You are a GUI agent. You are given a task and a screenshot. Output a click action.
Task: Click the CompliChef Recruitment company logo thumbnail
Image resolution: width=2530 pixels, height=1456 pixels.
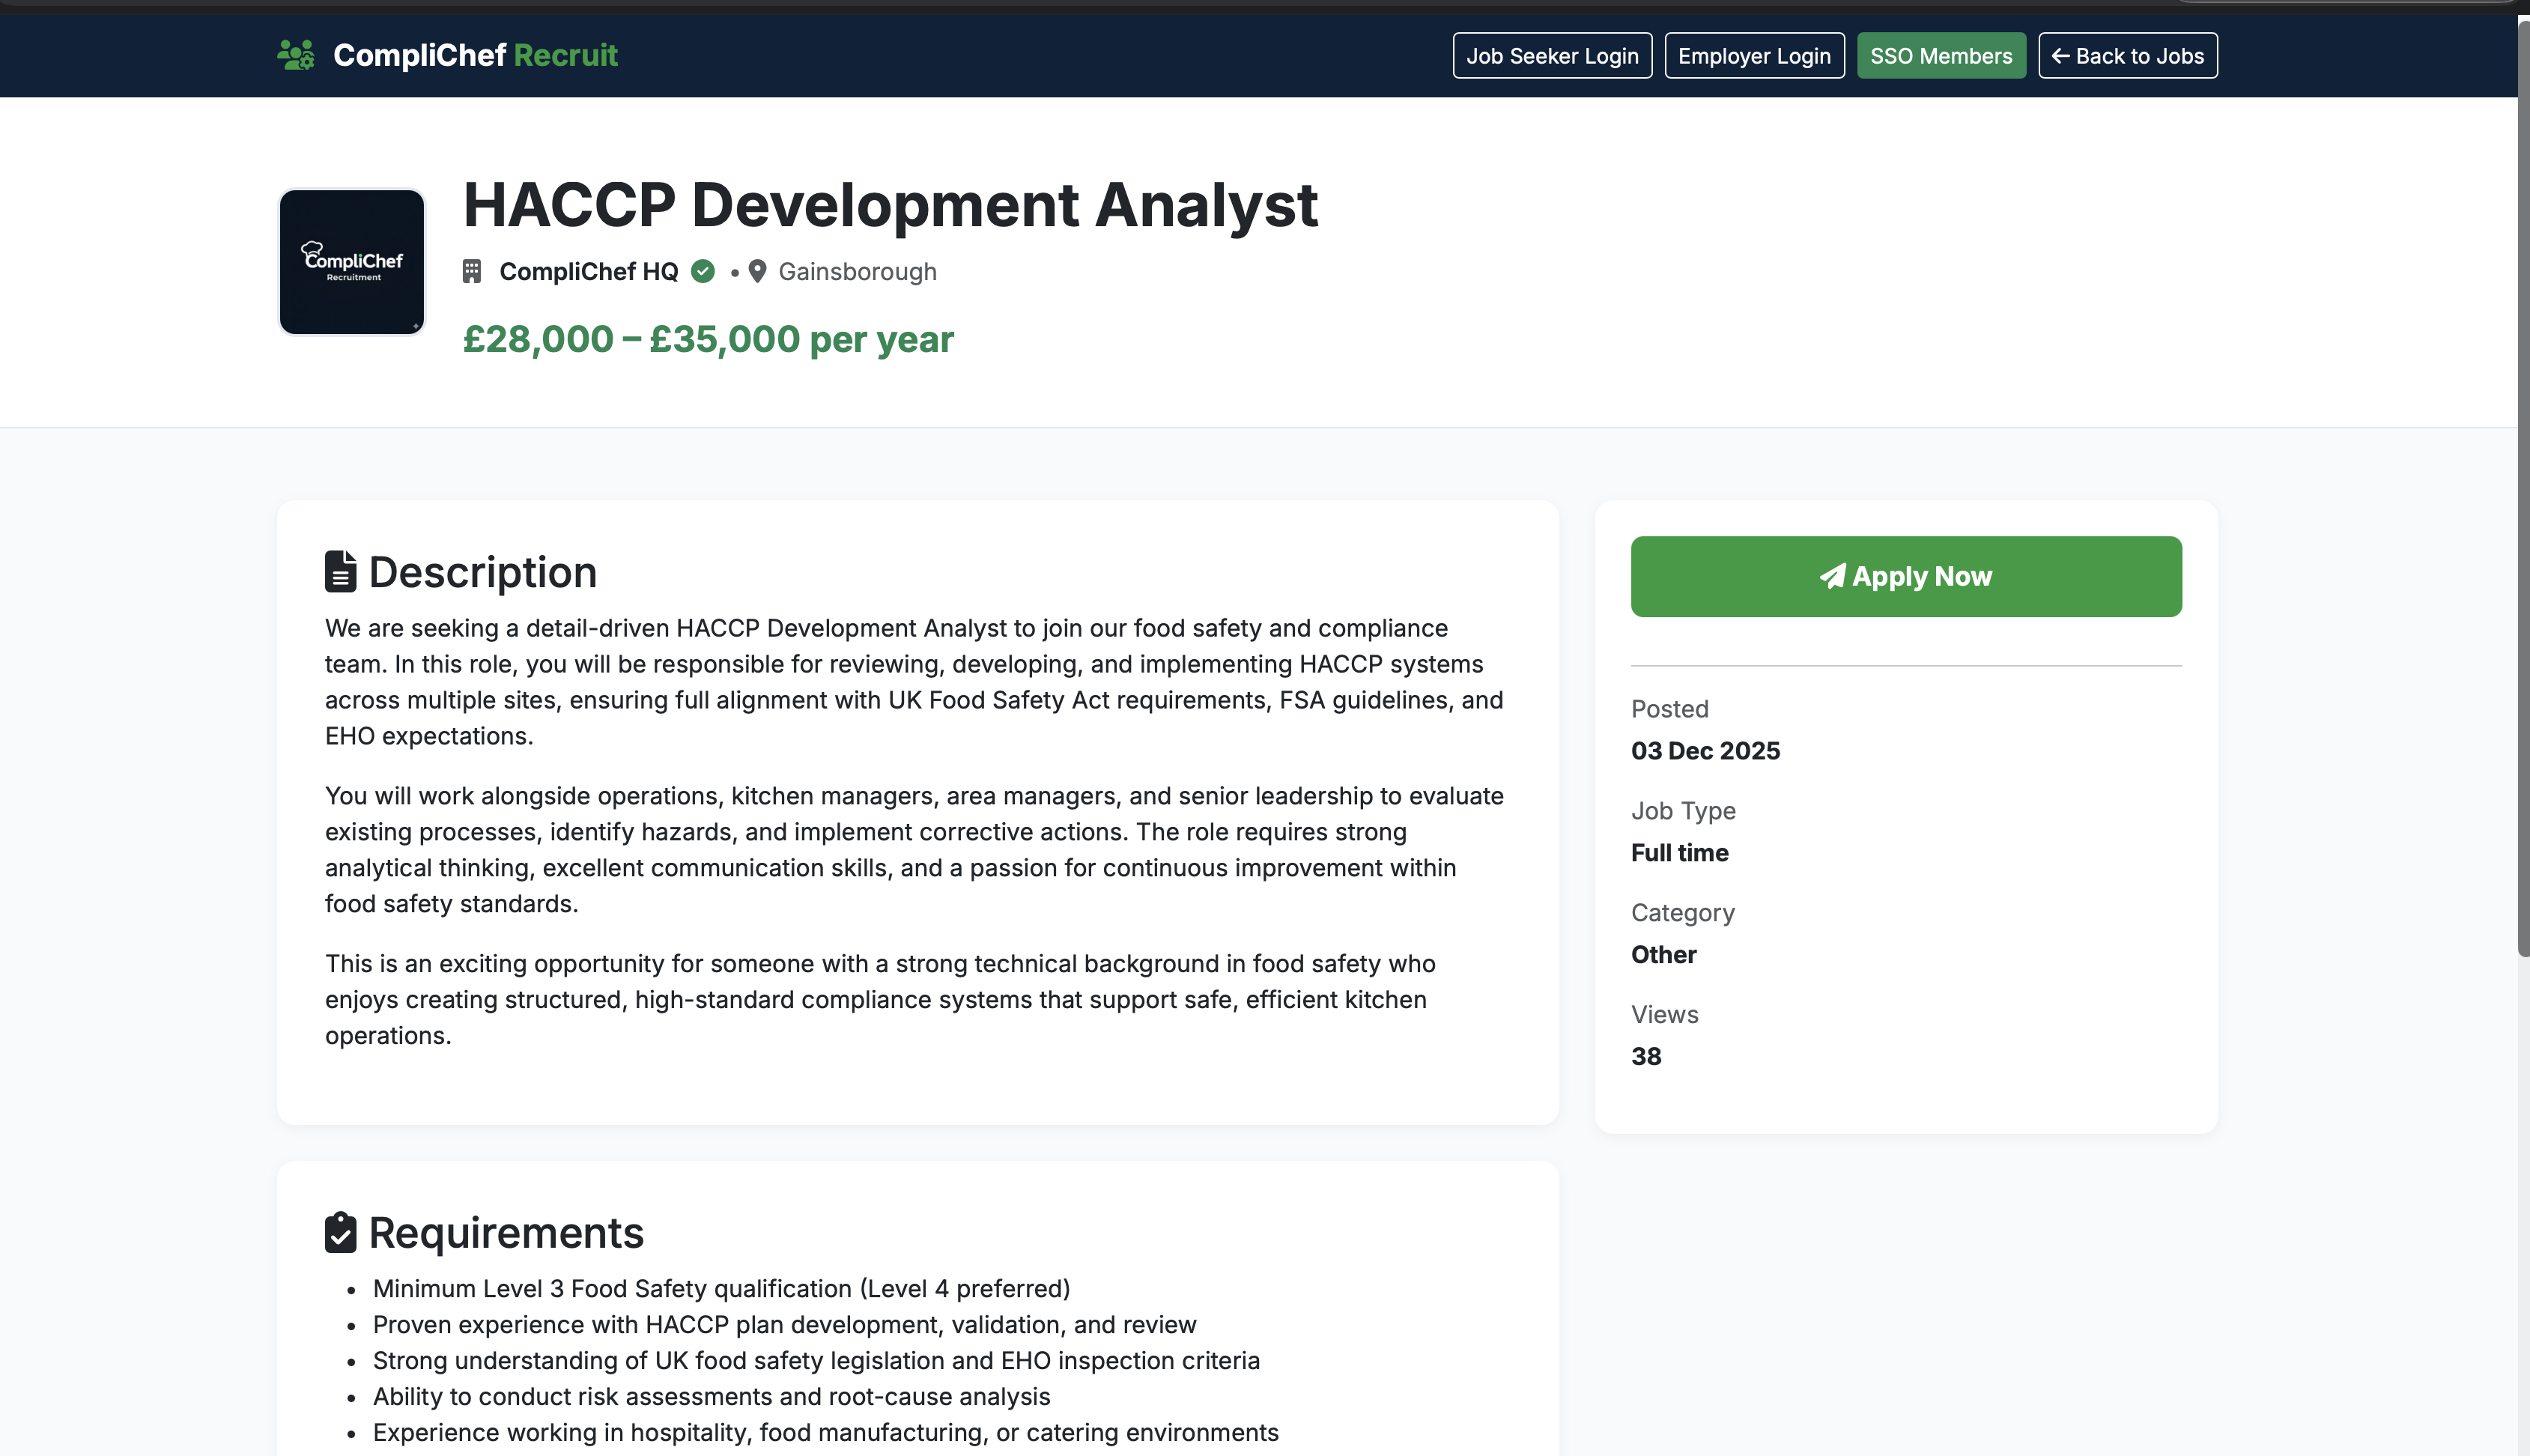point(351,262)
